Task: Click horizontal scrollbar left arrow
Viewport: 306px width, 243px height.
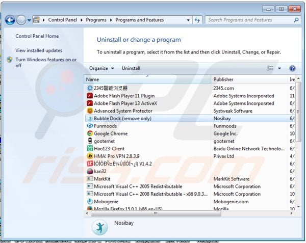Action: tap(87, 213)
